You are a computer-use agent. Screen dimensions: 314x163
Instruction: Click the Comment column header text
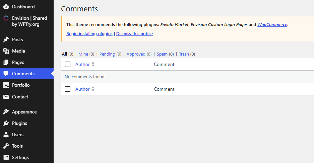tap(164, 64)
